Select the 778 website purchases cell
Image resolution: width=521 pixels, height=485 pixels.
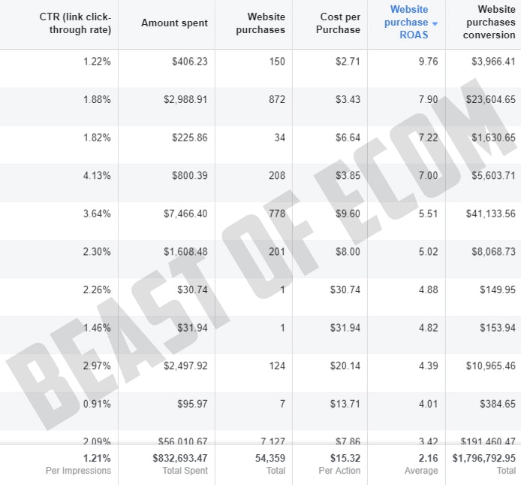point(276,214)
